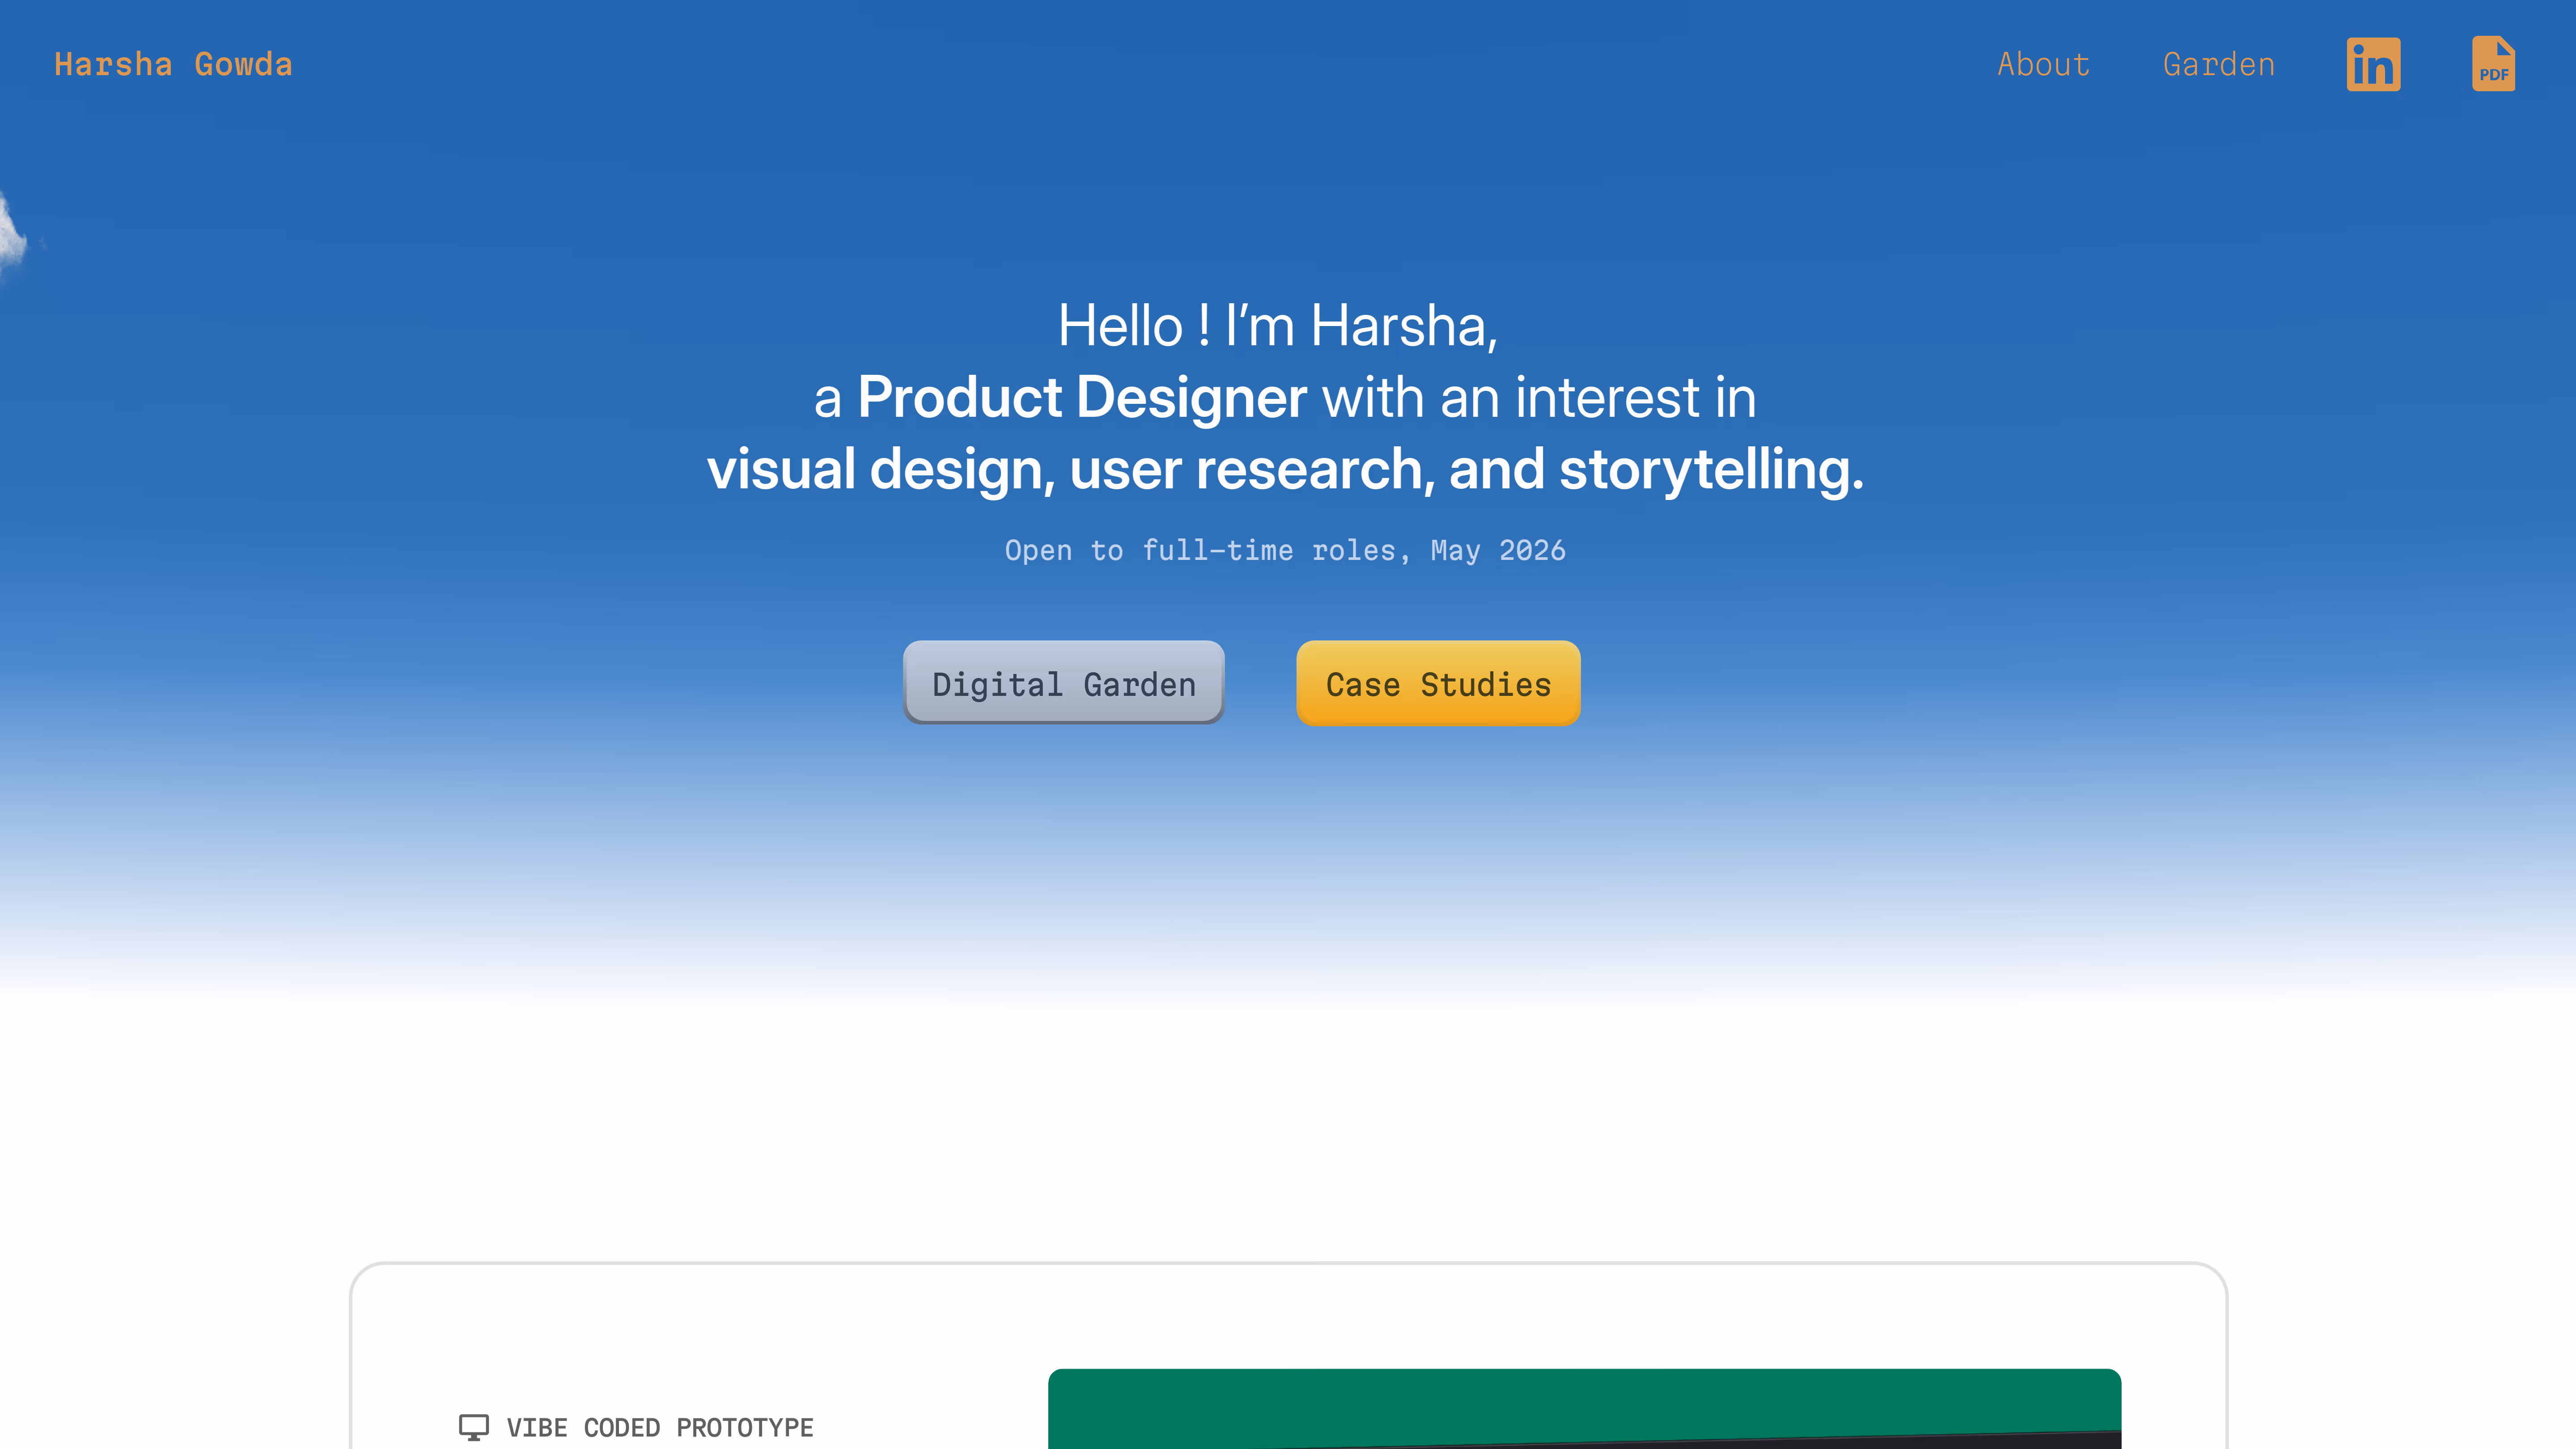The width and height of the screenshot is (2576, 1449).
Task: Click the Vibe Coded Prototype label
Action: pyautogui.click(x=659, y=1427)
